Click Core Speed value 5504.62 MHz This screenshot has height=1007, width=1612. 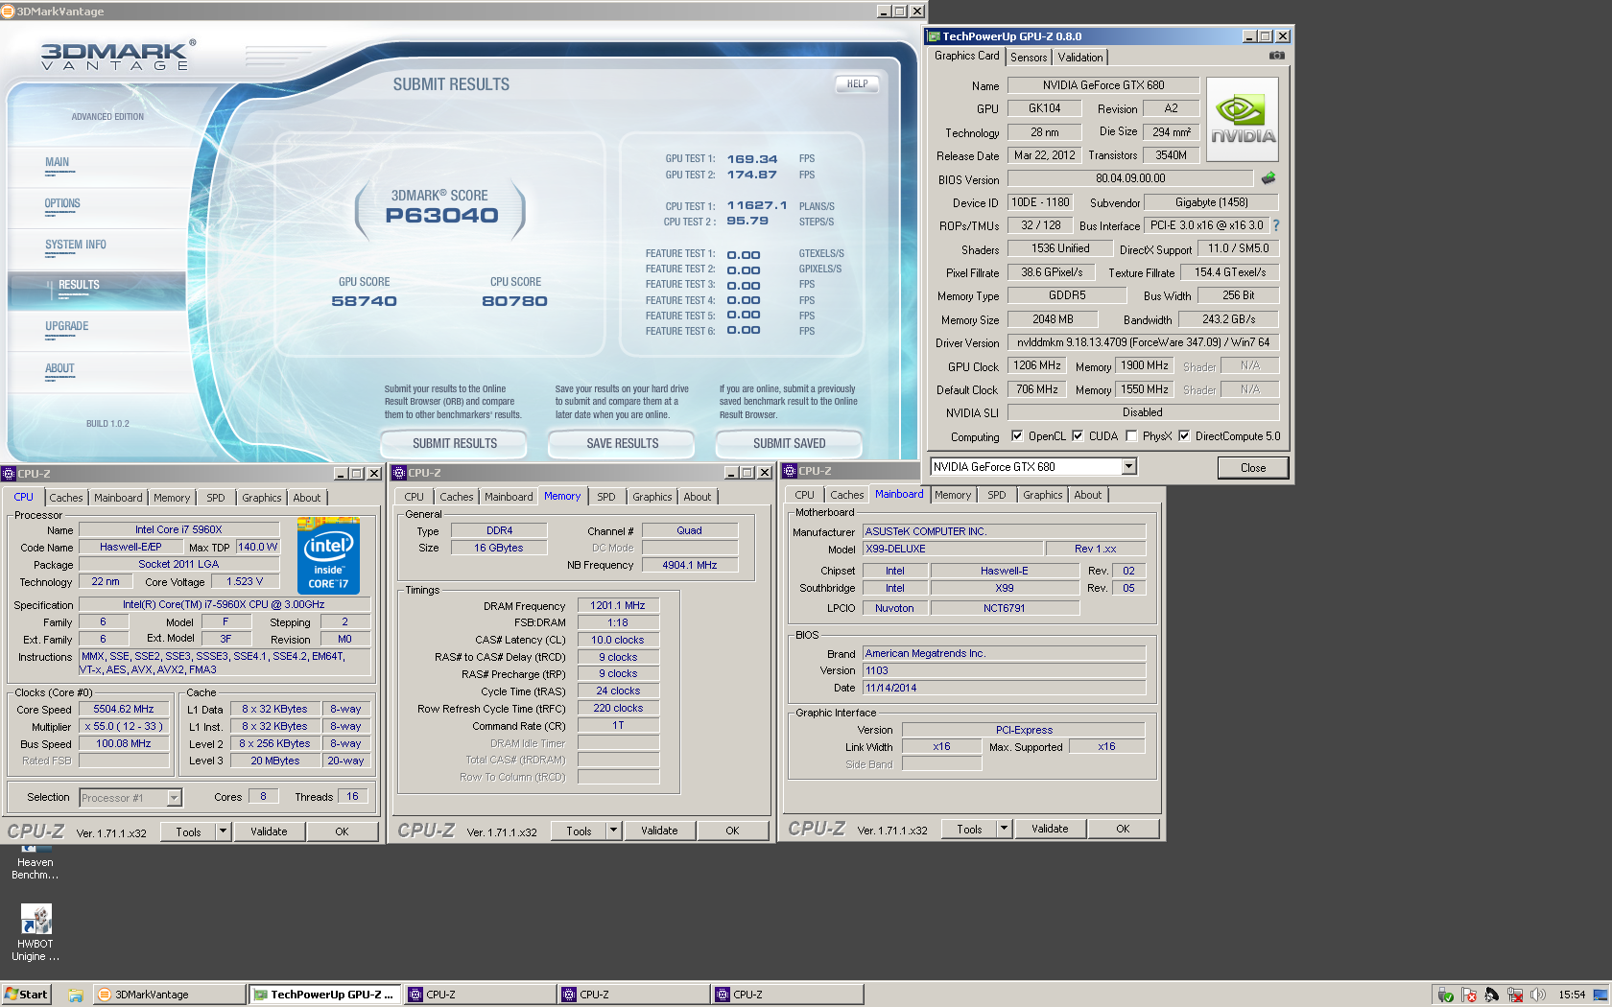(x=124, y=709)
